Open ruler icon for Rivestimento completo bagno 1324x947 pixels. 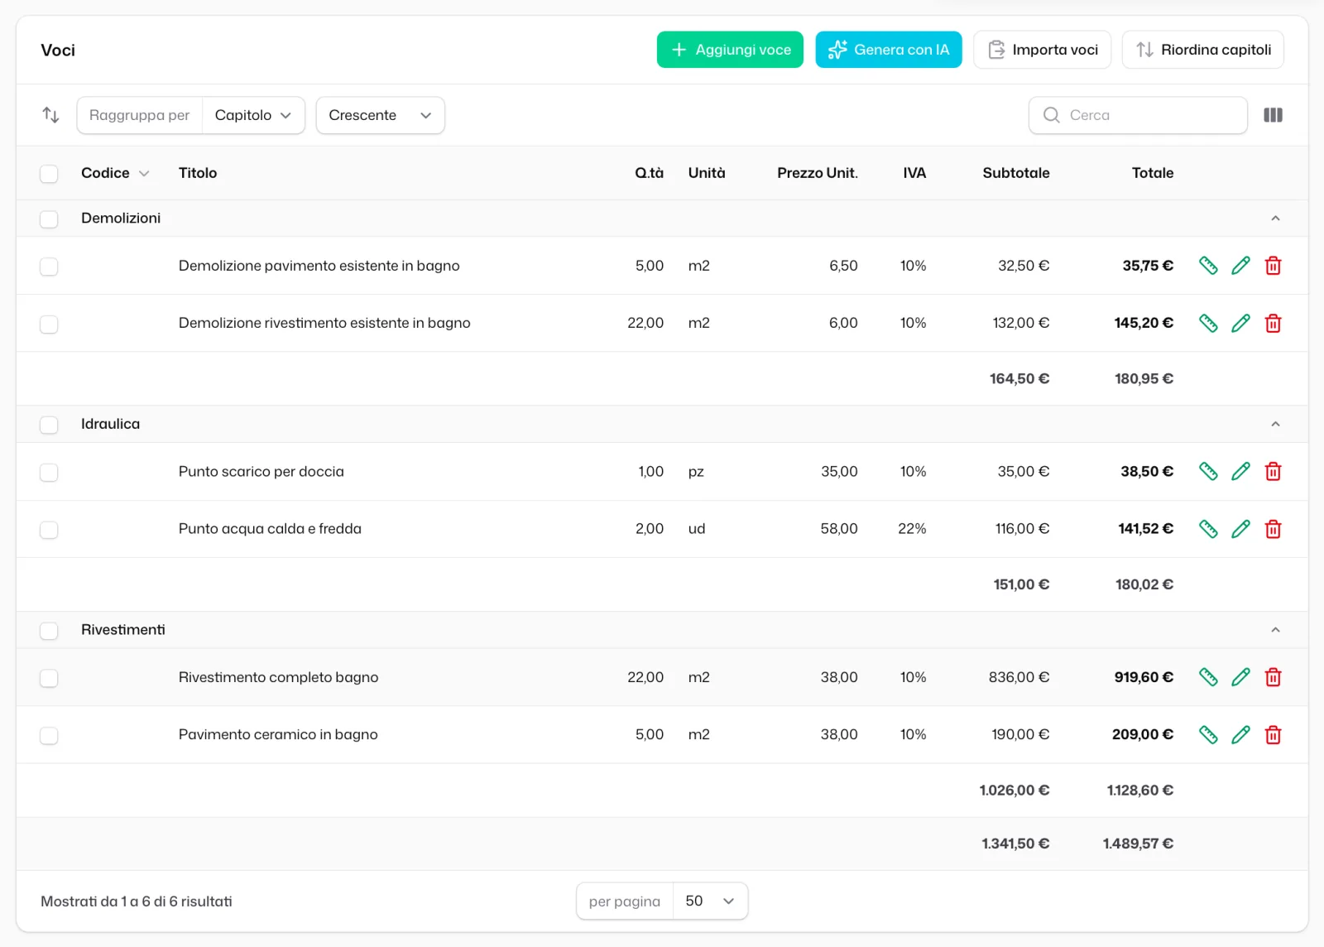[x=1208, y=677]
